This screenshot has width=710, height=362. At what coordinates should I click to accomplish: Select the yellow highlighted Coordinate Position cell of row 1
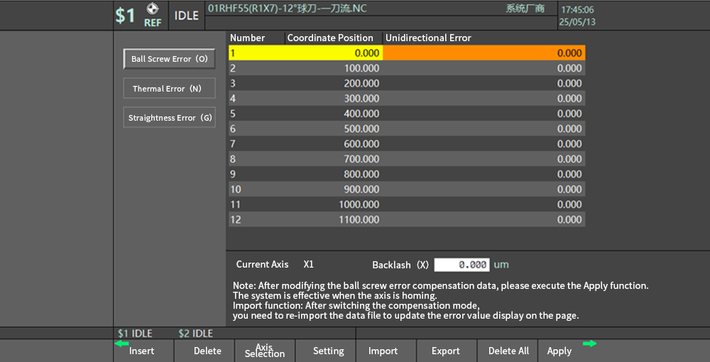point(305,53)
